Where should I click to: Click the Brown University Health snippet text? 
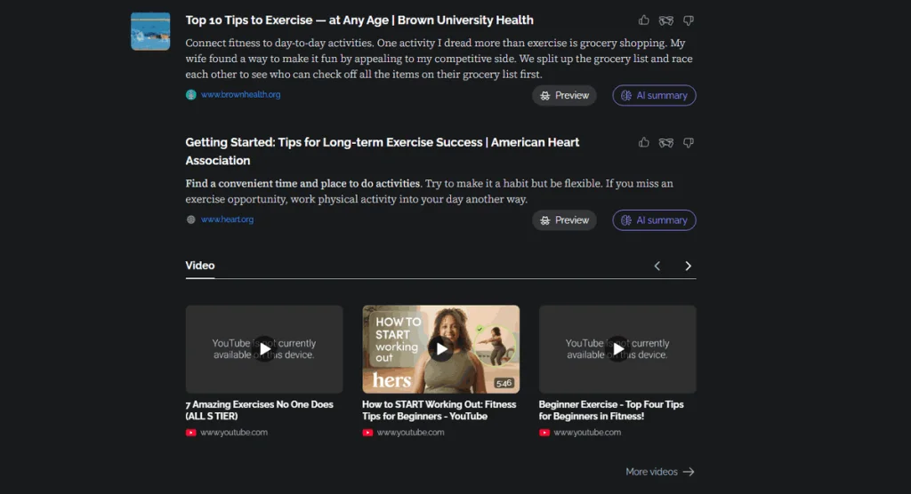[x=439, y=59]
